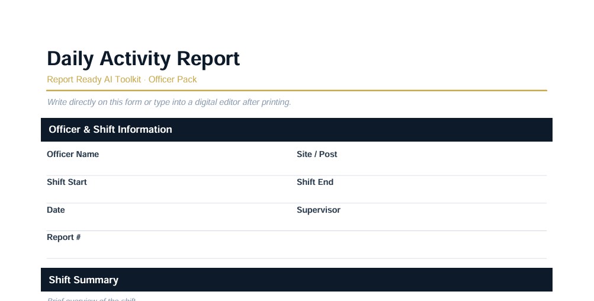594x301 pixels.
Task: Click the Date label
Action: [56, 210]
